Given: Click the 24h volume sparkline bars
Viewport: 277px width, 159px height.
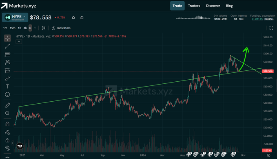Looking at the screenshot, I should tap(193, 17).
